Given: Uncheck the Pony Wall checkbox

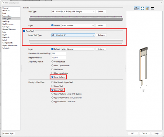Looking at the screenshot, I should point(24,31).
